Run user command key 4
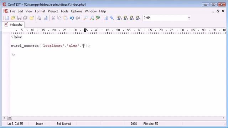The width and height of the screenshot is (228, 128). tap(138, 18)
